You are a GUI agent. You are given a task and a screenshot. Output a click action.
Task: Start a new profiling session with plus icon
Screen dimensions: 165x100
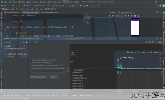tap(21, 42)
